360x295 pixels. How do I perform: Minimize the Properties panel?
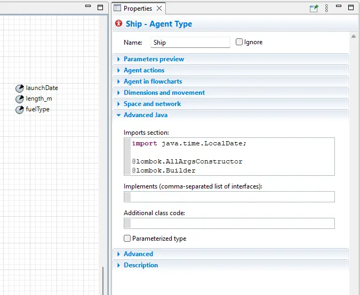pos(339,6)
